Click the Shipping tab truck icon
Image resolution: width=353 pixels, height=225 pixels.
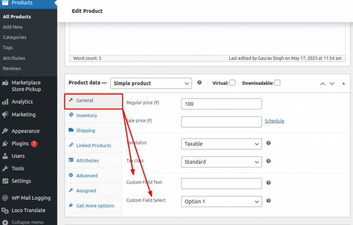click(x=71, y=130)
